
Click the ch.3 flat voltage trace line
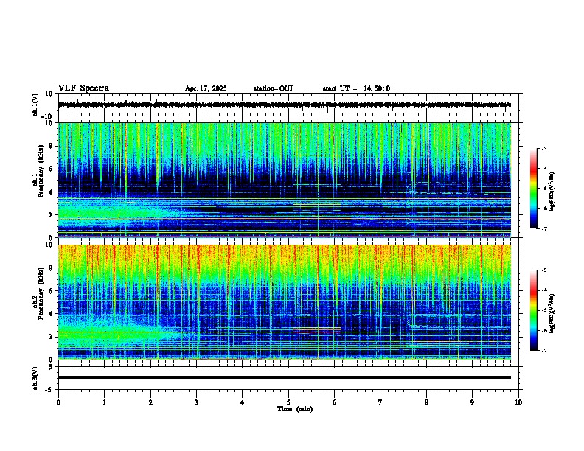pyautogui.click(x=285, y=377)
